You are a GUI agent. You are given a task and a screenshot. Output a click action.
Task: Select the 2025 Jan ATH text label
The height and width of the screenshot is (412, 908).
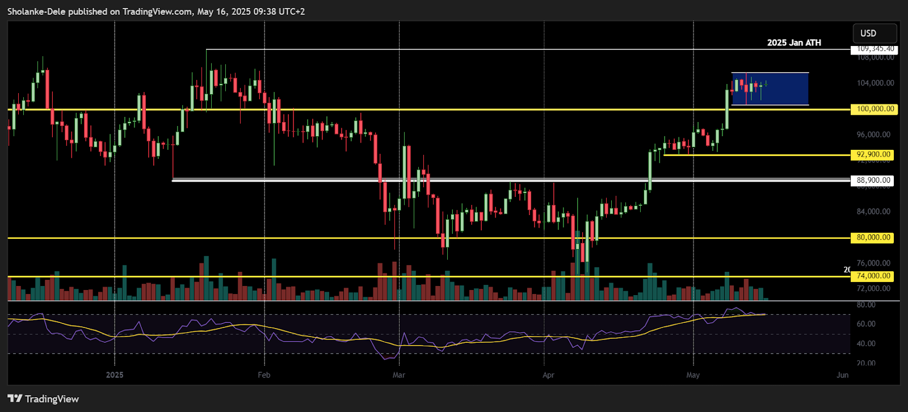click(794, 43)
